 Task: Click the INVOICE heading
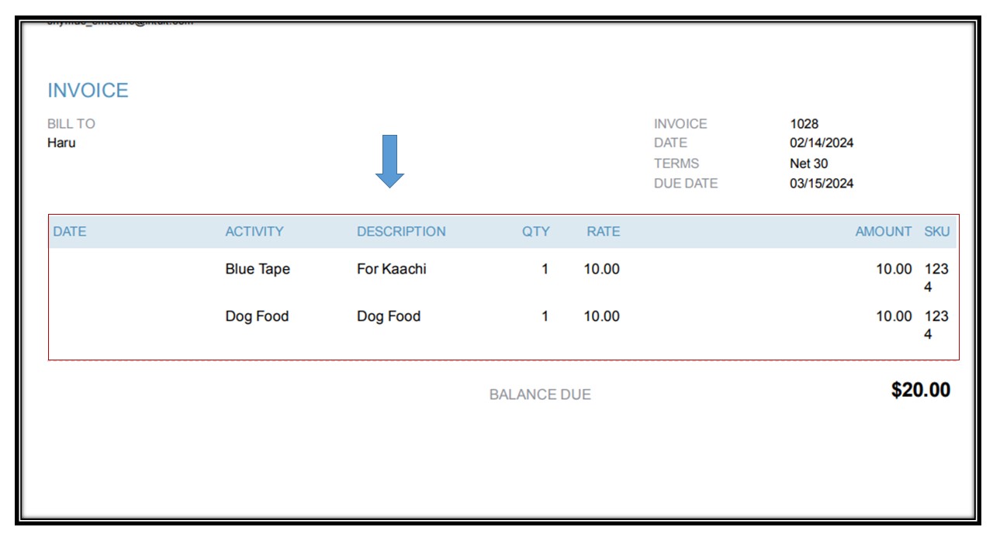click(88, 90)
